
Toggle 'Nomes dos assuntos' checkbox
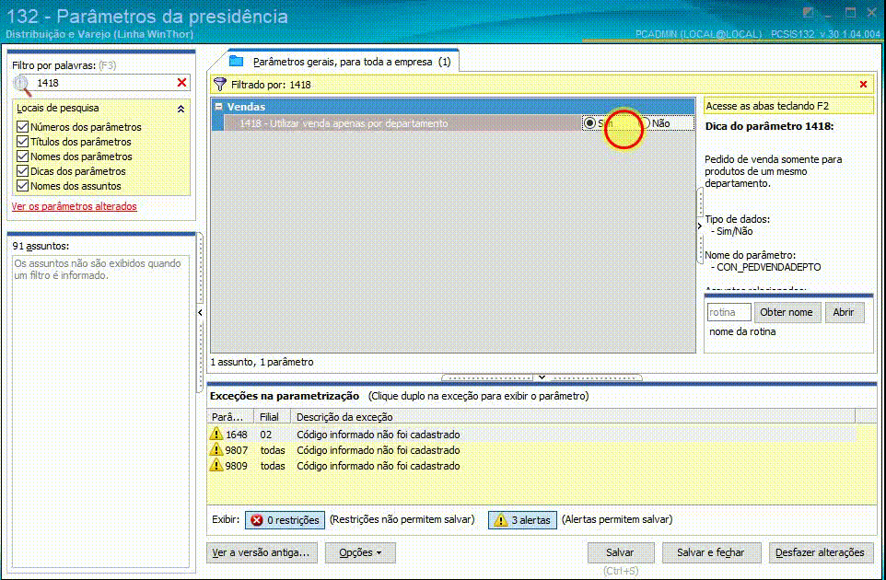(23, 185)
